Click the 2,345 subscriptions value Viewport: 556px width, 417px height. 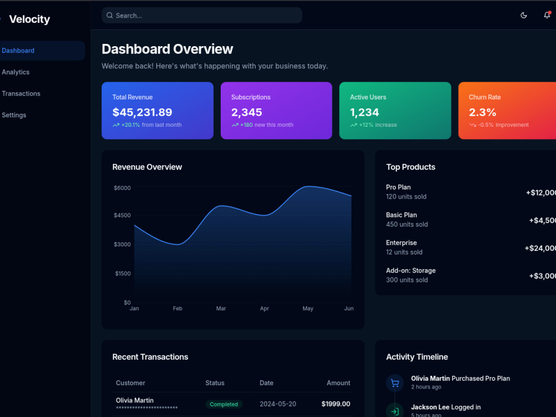point(247,112)
